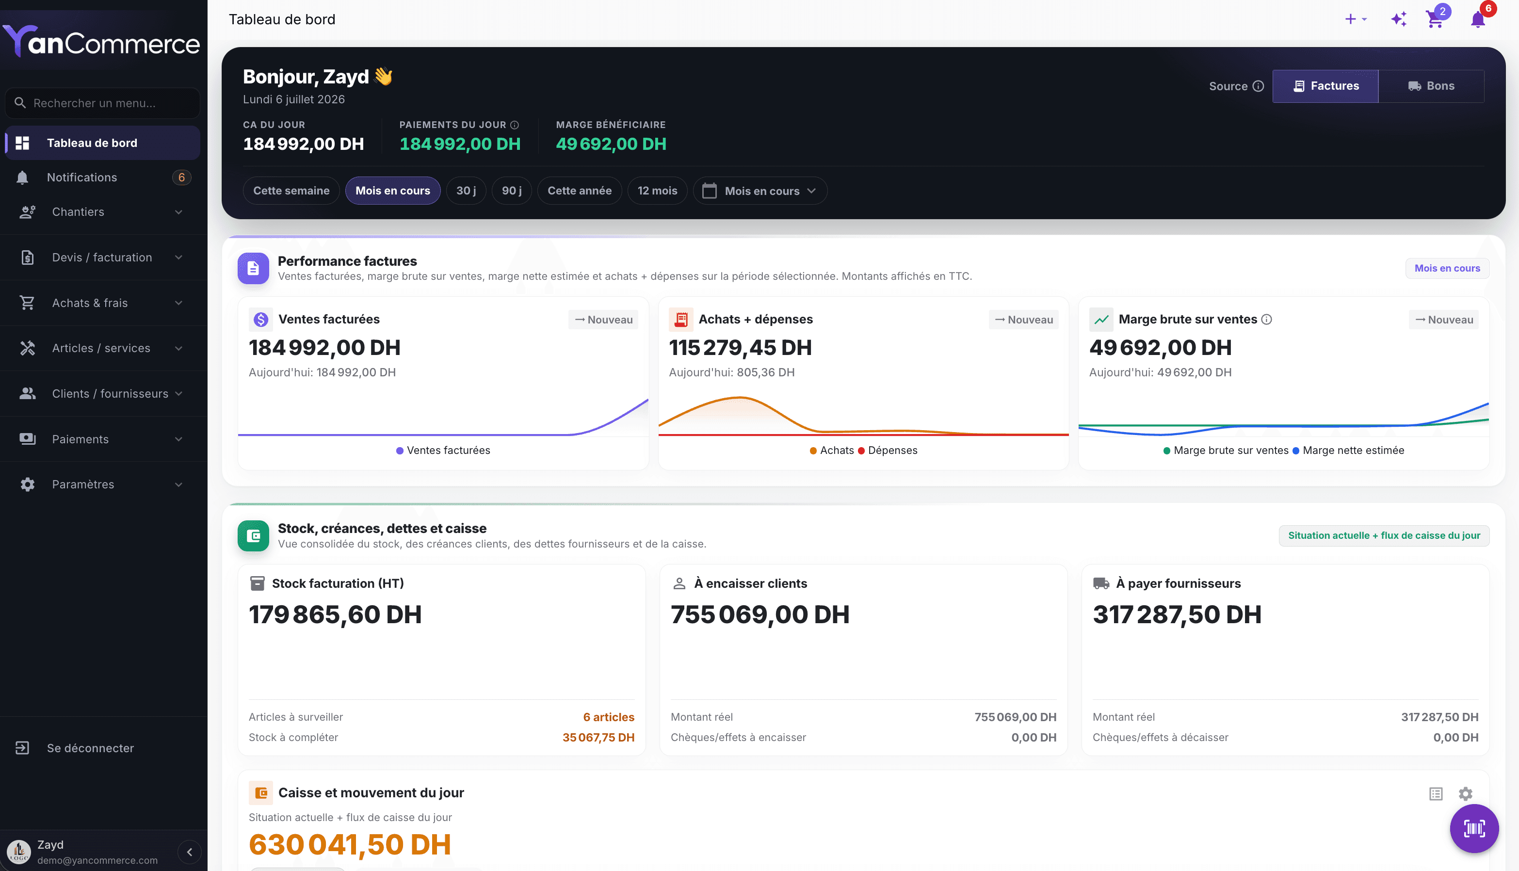Image resolution: width=1519 pixels, height=871 pixels.
Task: Launch the barcode scanner floating button
Action: pos(1473,828)
